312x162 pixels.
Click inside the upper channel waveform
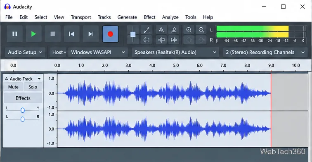tap(164, 93)
